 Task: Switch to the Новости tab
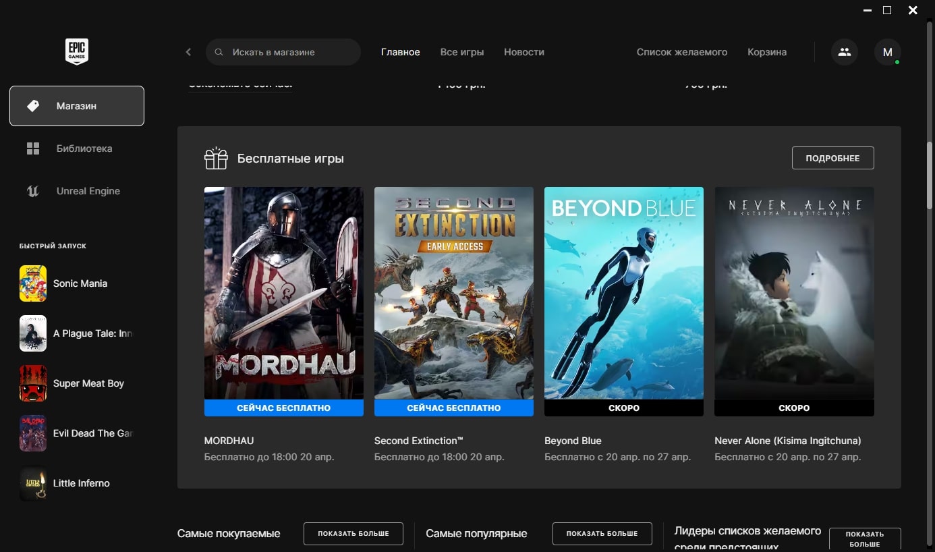click(524, 52)
